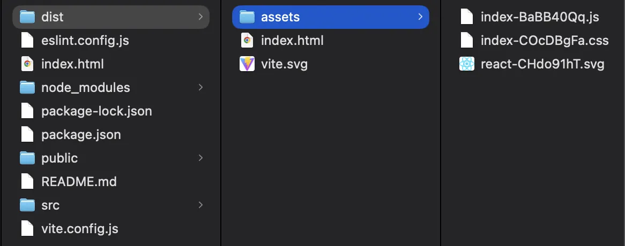Click the dist folder icon
Viewport: 625px width, 246px height.
click(27, 17)
